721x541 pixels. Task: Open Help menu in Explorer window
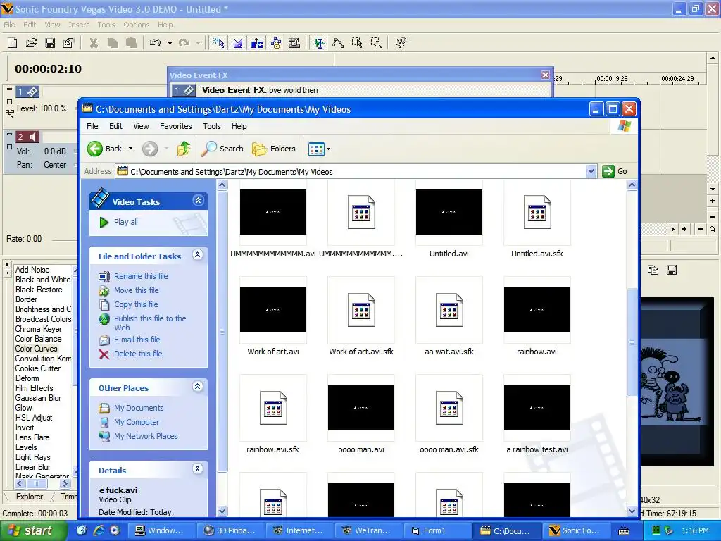[x=239, y=126]
